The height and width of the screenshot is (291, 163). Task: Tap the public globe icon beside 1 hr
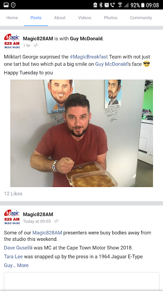[x=36, y=45]
